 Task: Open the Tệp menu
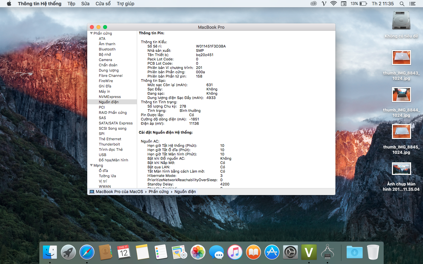coord(71,4)
